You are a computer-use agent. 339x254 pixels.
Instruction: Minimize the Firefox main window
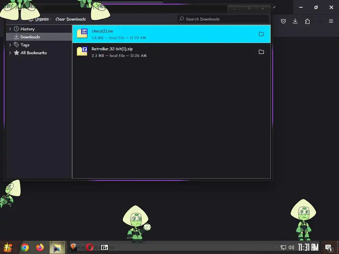click(x=301, y=7)
